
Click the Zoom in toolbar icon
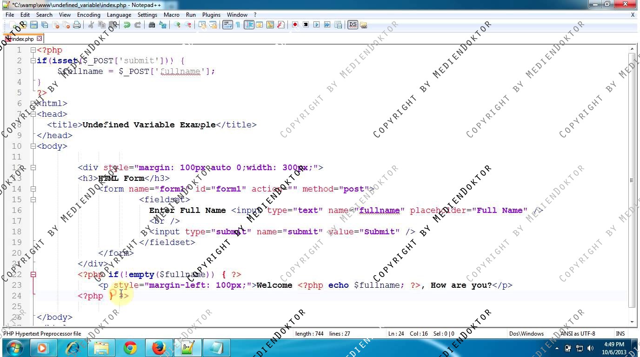(x=177, y=25)
